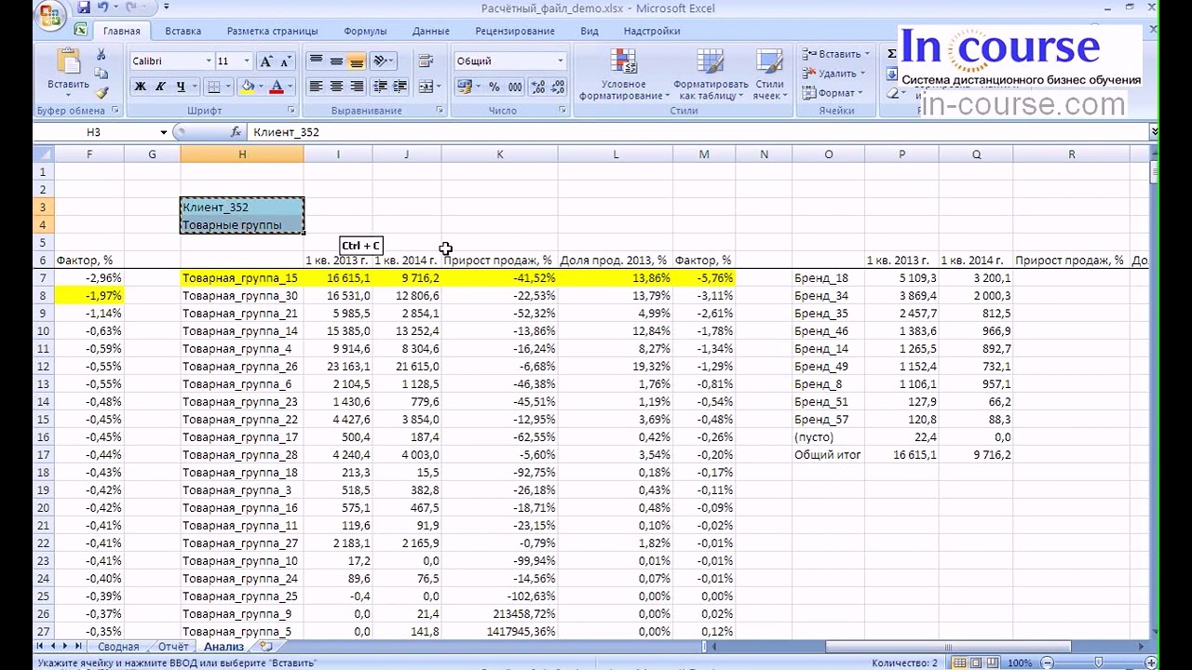This screenshot has height=670, width=1192.
Task: Increase font size with the large A icon
Action: [x=265, y=61]
